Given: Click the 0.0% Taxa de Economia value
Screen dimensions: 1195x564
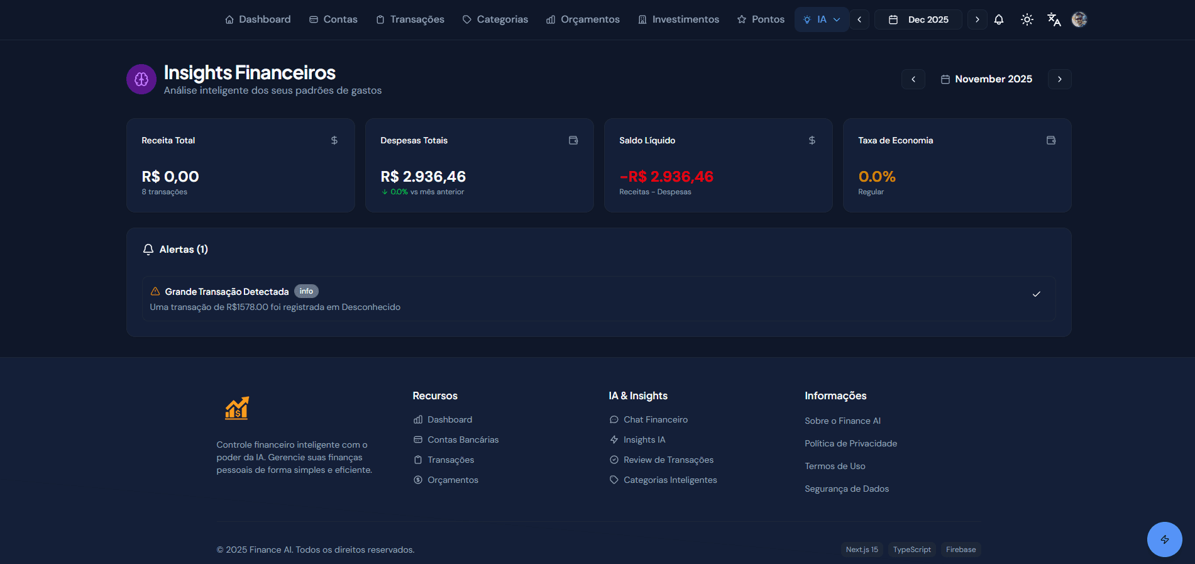Looking at the screenshot, I should coord(877,177).
